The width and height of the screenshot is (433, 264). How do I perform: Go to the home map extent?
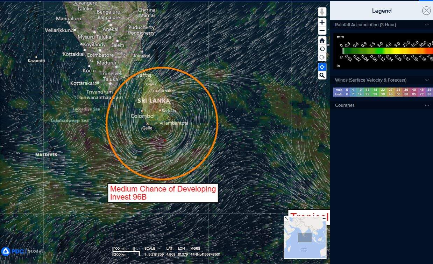[x=322, y=41]
